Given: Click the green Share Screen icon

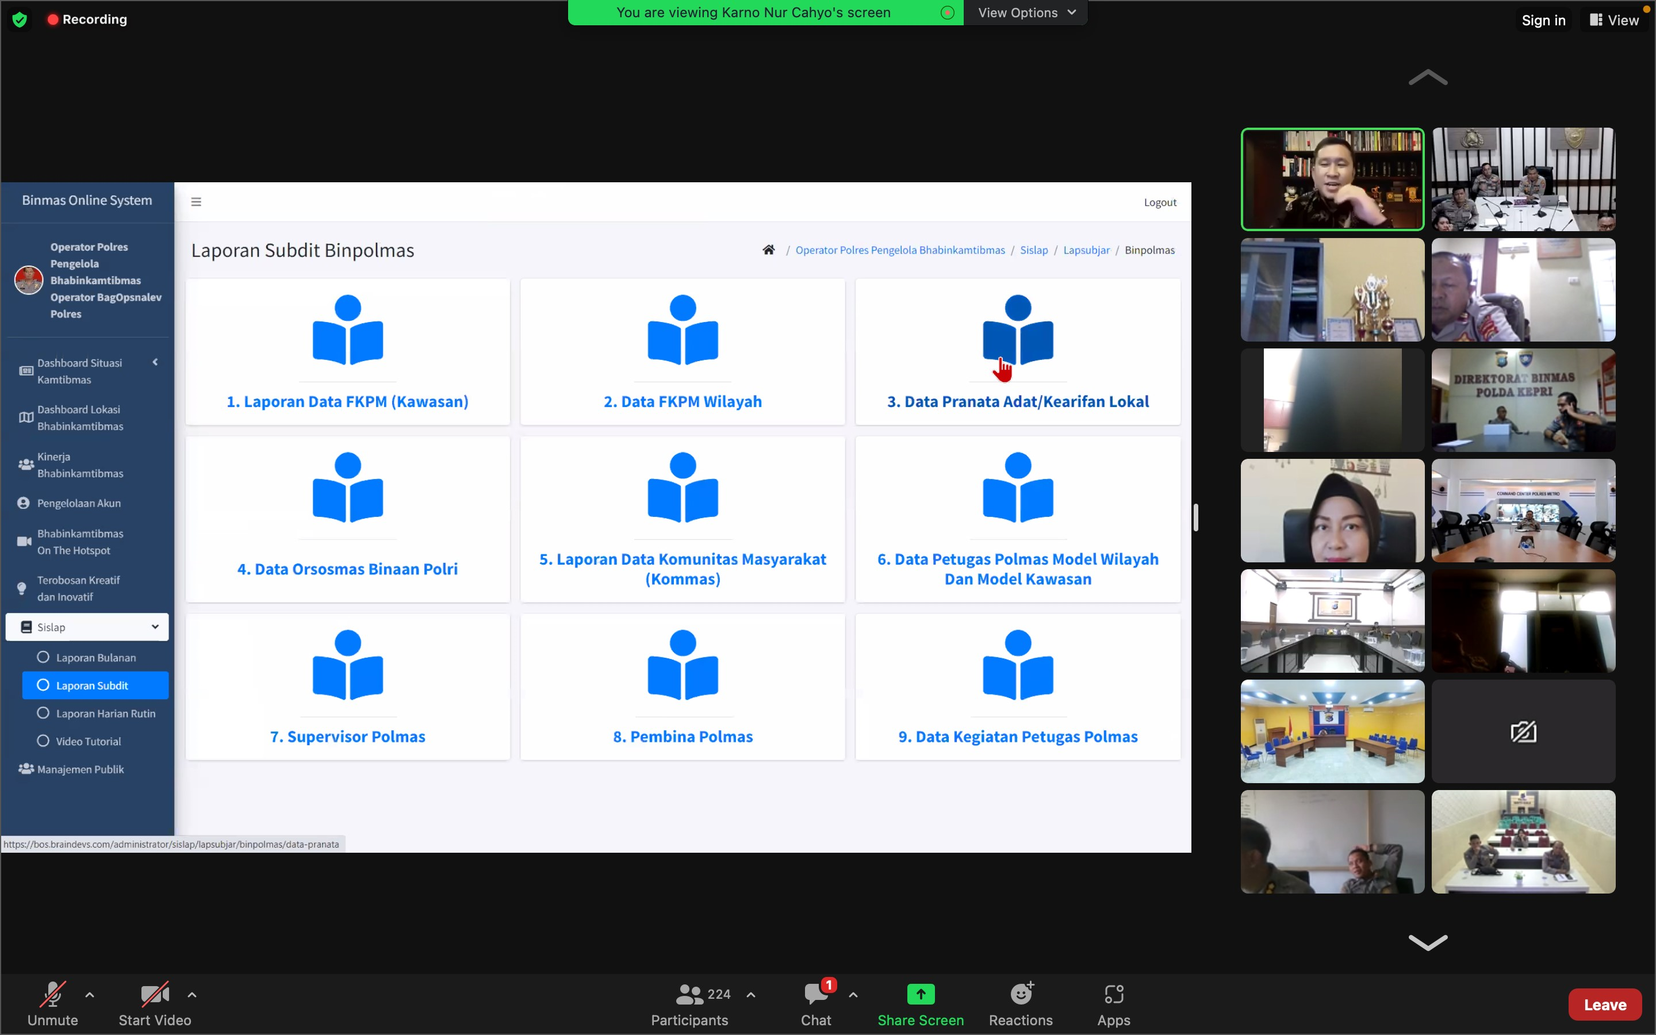Looking at the screenshot, I should point(921,994).
